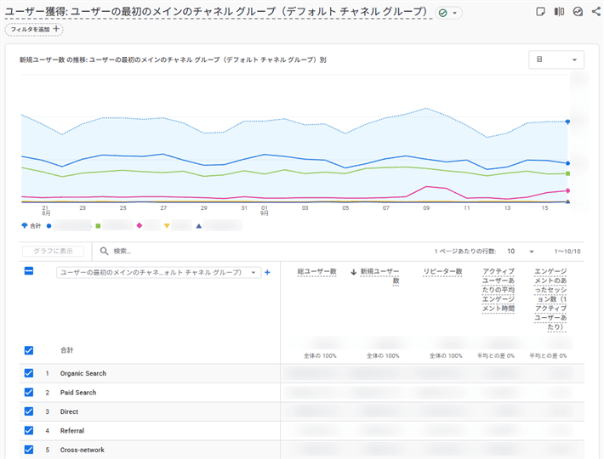The height and width of the screenshot is (459, 604).
Task: Click the Direct row label
Action: tap(70, 411)
